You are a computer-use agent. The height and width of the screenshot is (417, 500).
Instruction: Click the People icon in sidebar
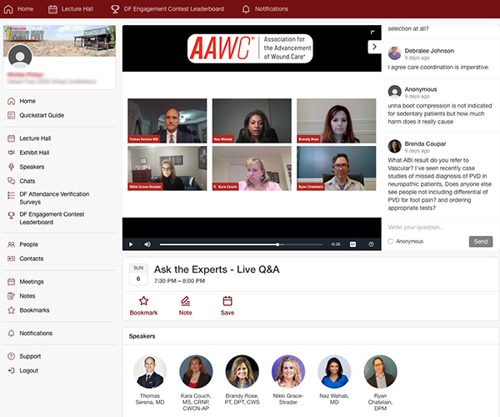pyautogui.click(x=11, y=244)
